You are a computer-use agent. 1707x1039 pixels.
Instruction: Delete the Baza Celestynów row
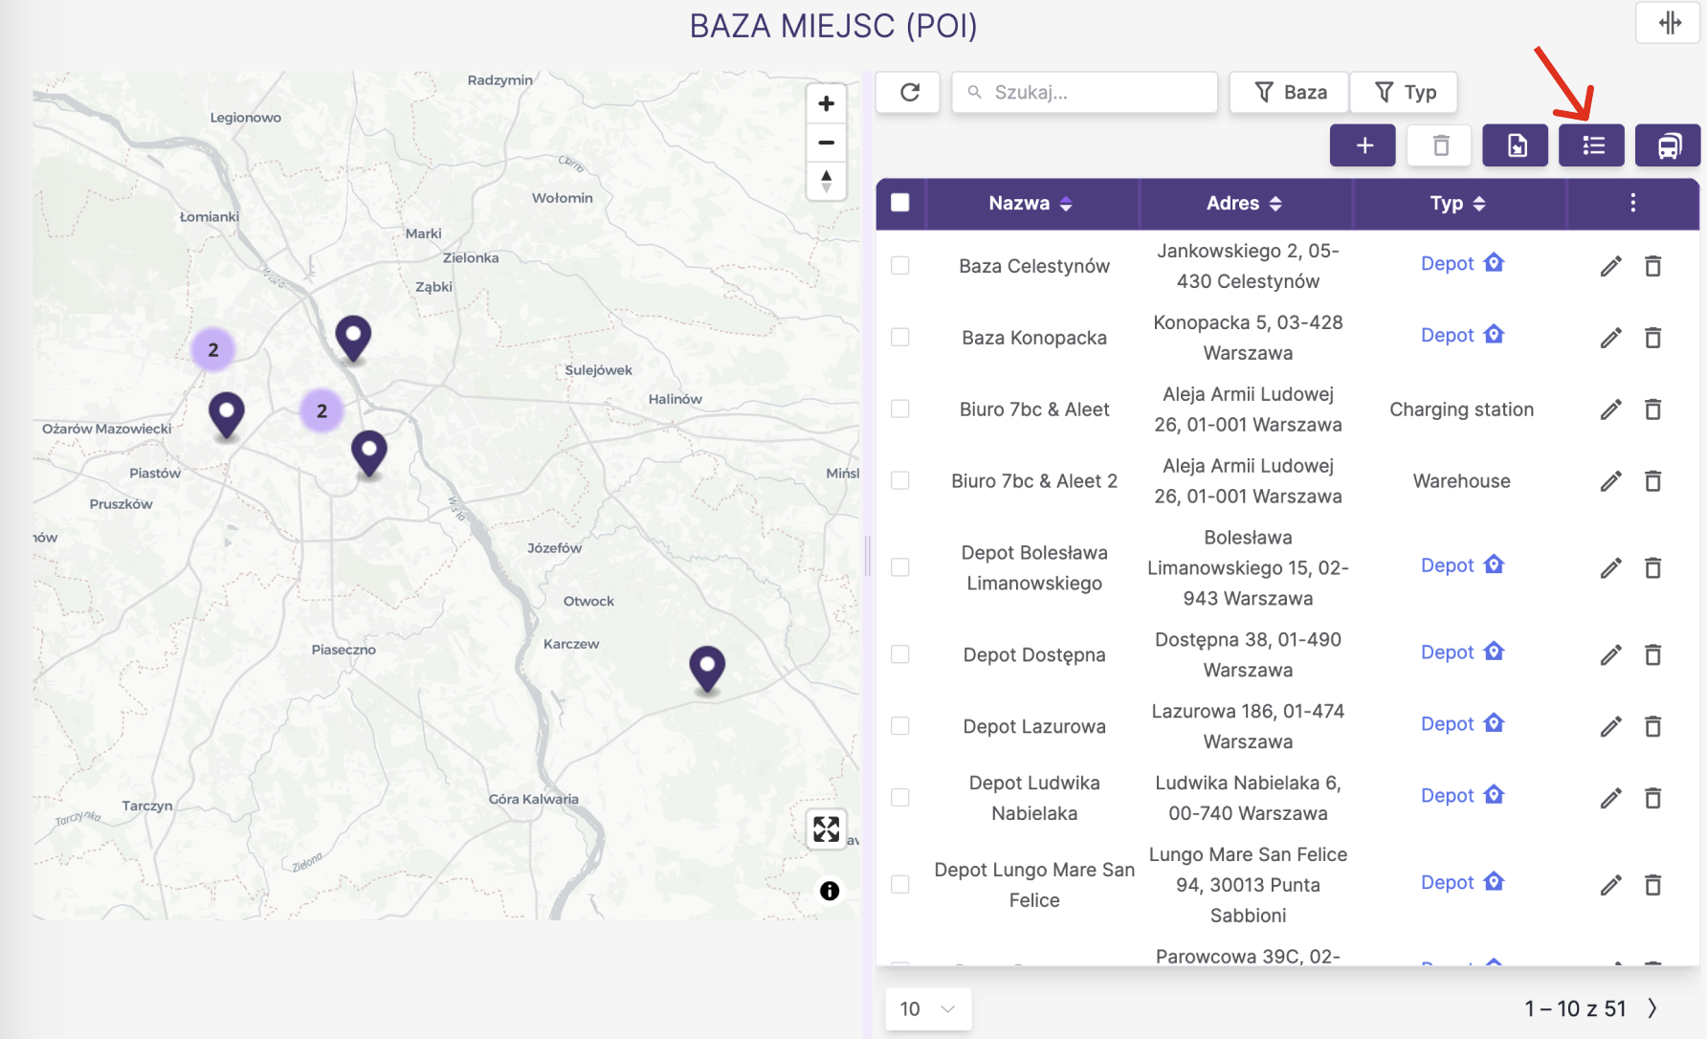1652,266
